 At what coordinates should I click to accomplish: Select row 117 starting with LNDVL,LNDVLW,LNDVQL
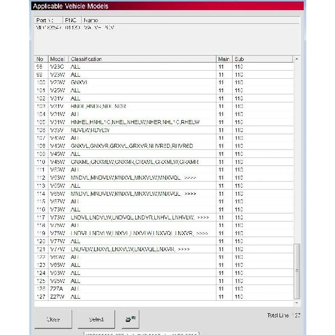[164, 217]
